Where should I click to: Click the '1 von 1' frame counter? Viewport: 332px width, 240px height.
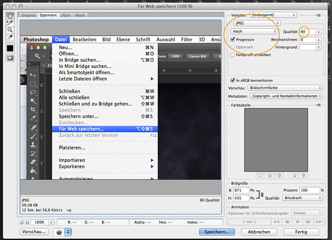[x=249, y=222]
